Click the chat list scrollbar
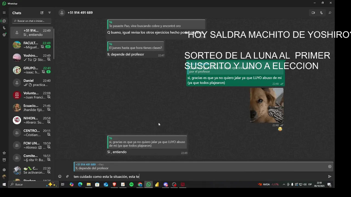The width and height of the screenshot is (351, 197). coord(54,44)
